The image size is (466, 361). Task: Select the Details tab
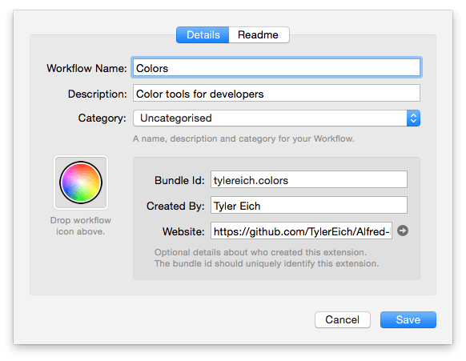[203, 34]
